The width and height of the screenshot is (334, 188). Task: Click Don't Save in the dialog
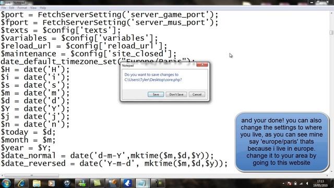[x=176, y=95]
